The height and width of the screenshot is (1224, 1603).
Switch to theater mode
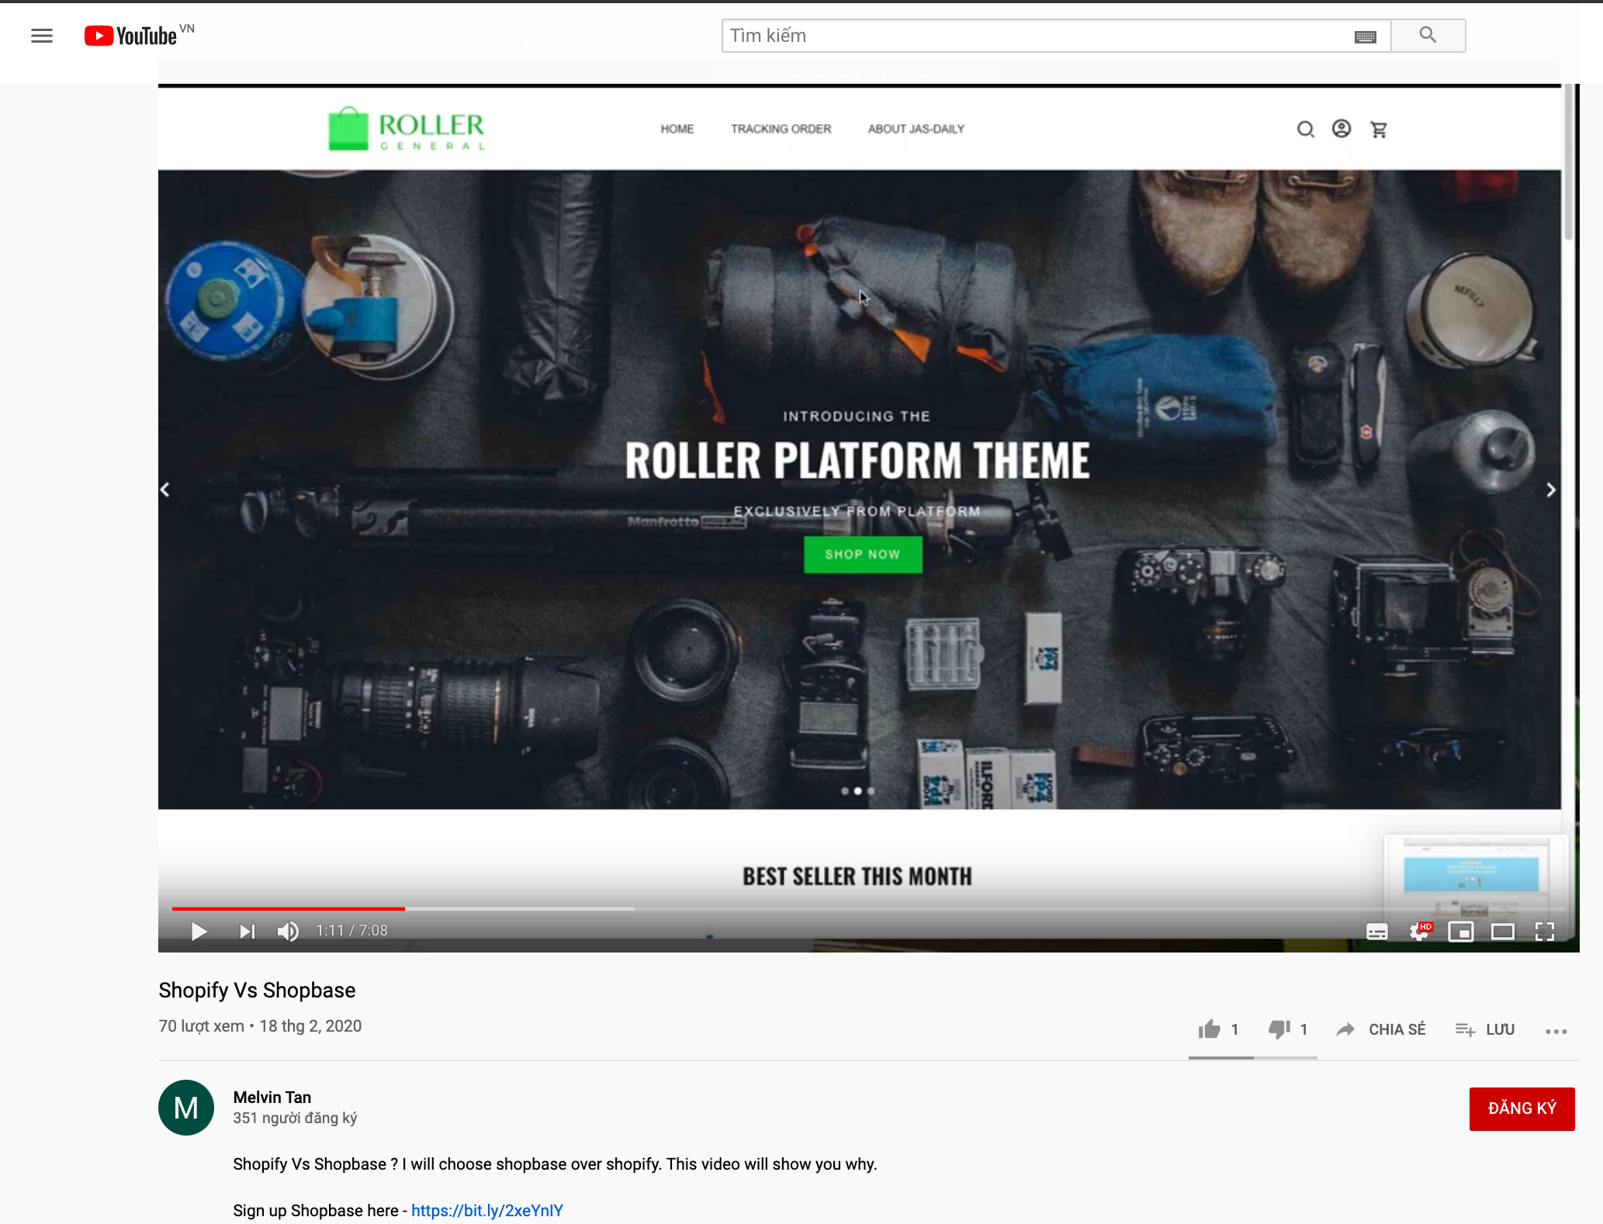point(1503,932)
